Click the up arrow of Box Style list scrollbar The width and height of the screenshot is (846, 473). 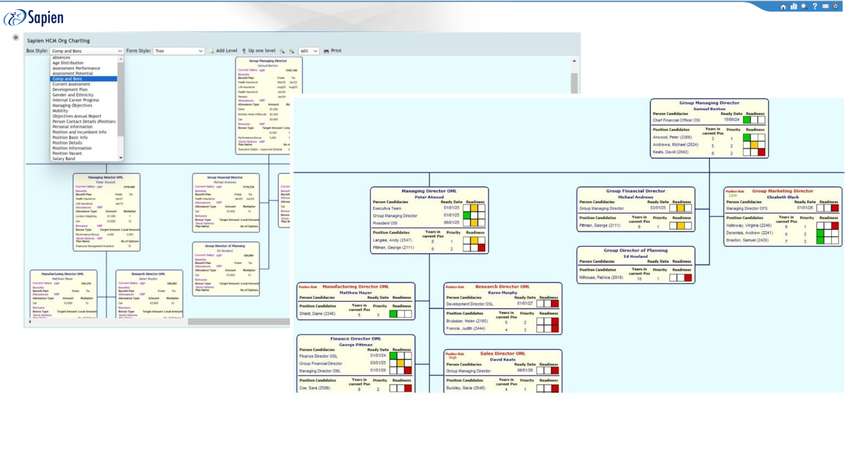[120, 59]
